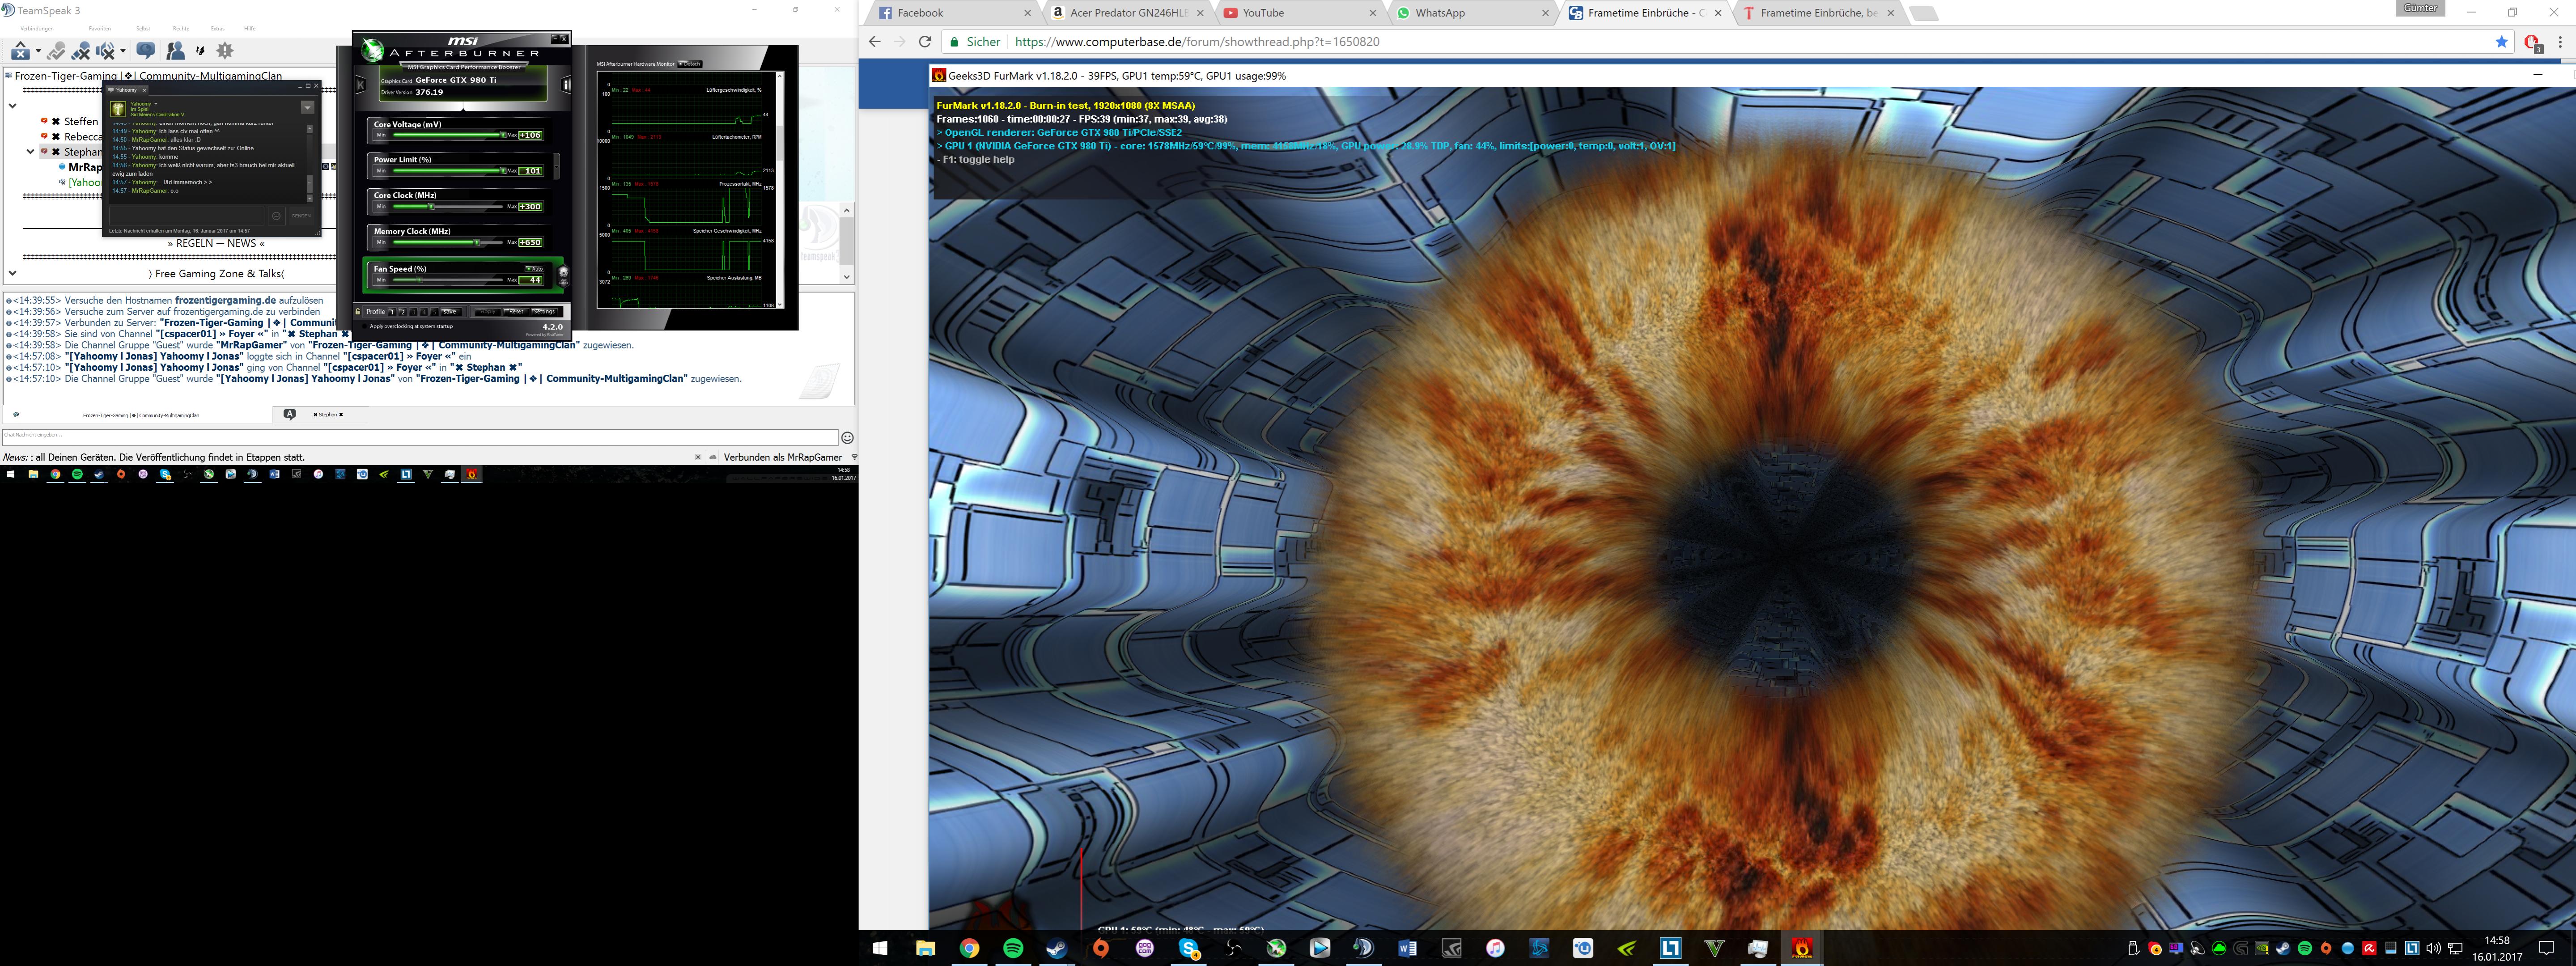Screen dimensions: 2576x966
Task: Open the Rechte menu
Action: [181, 28]
